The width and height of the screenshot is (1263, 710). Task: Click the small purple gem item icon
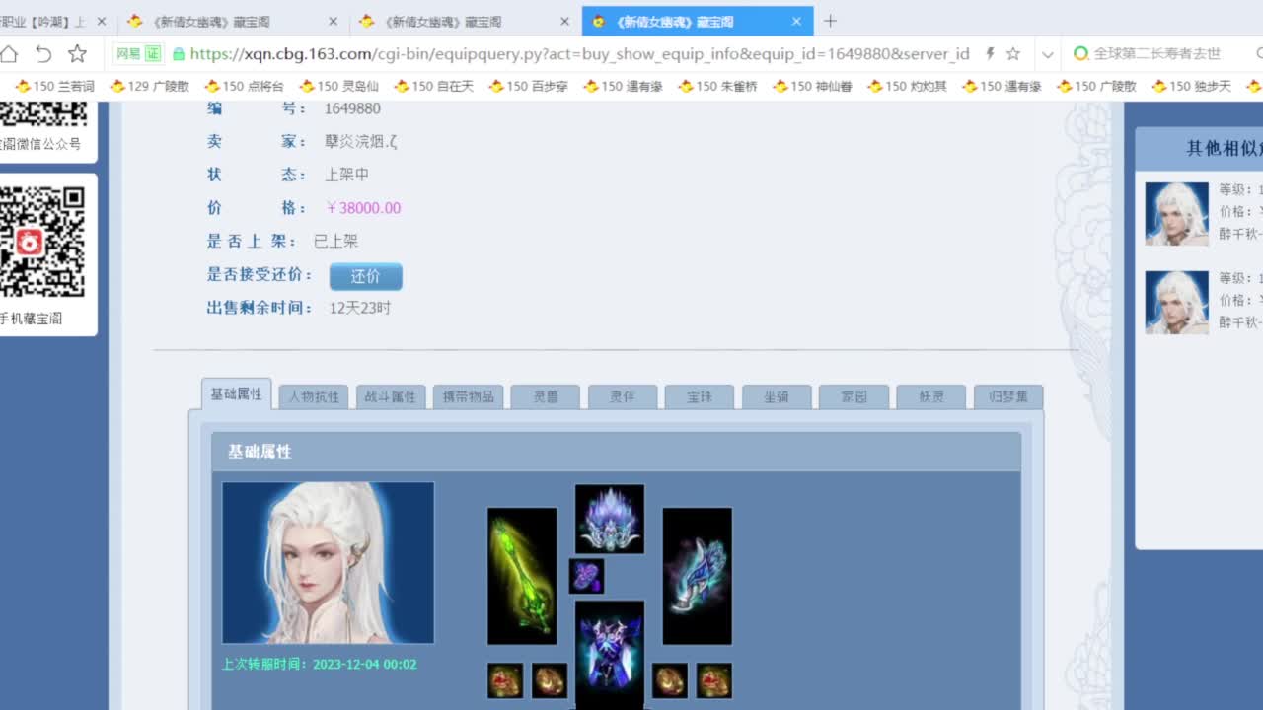click(587, 577)
